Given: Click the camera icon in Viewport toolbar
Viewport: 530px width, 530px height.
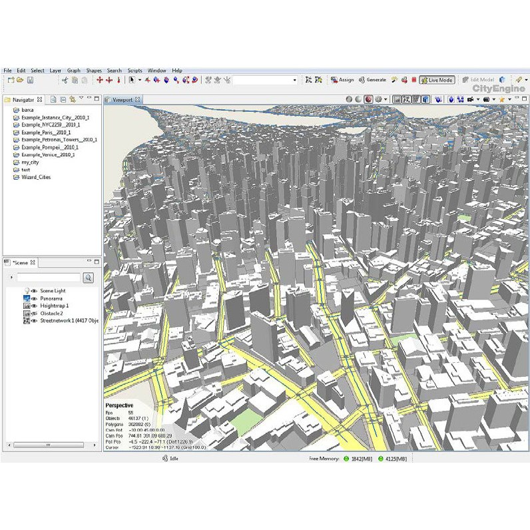Looking at the screenshot, I should (x=470, y=99).
